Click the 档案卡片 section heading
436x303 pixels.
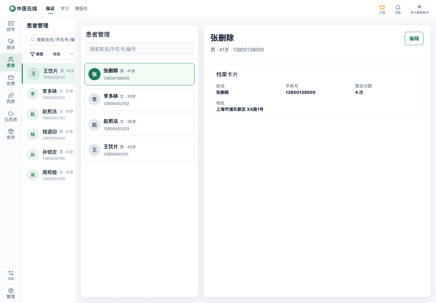click(227, 74)
